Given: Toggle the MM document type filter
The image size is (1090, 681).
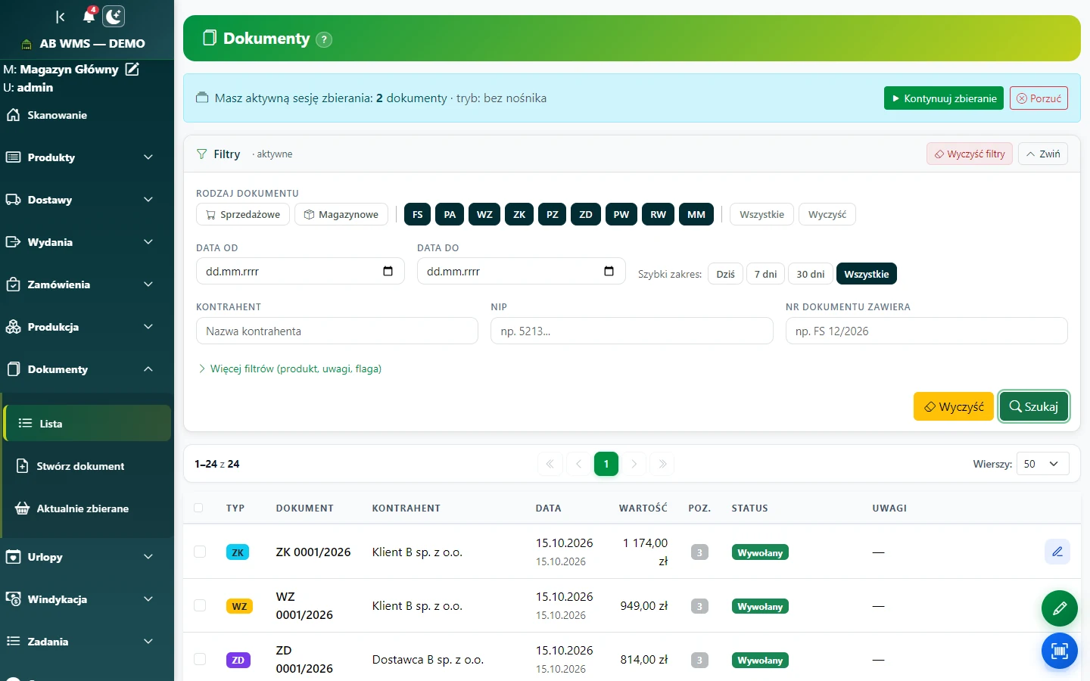Looking at the screenshot, I should point(696,214).
